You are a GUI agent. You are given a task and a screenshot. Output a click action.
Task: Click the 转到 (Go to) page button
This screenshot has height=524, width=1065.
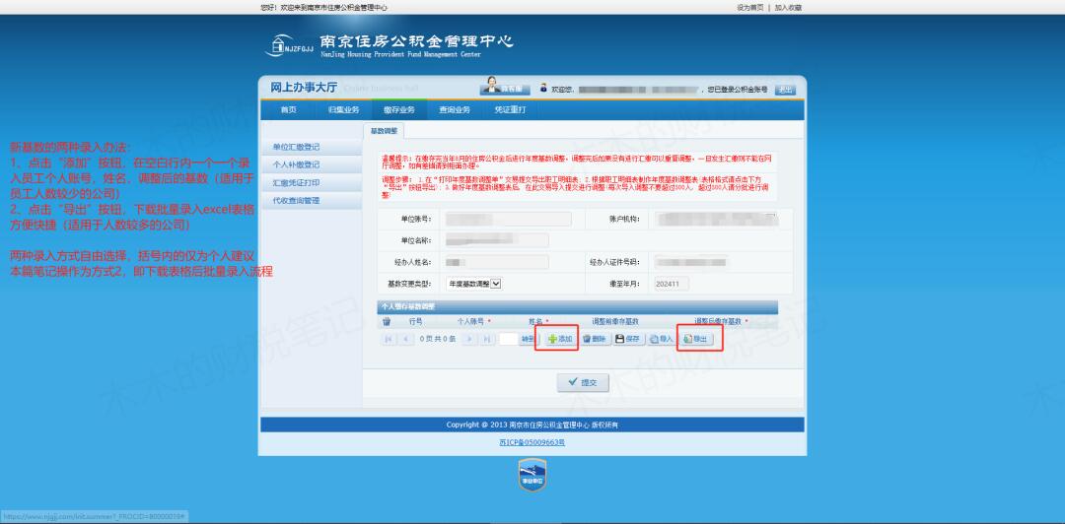[528, 339]
